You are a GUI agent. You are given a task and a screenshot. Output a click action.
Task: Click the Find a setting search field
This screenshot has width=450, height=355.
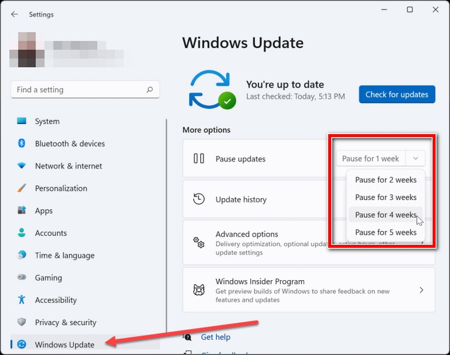(85, 90)
